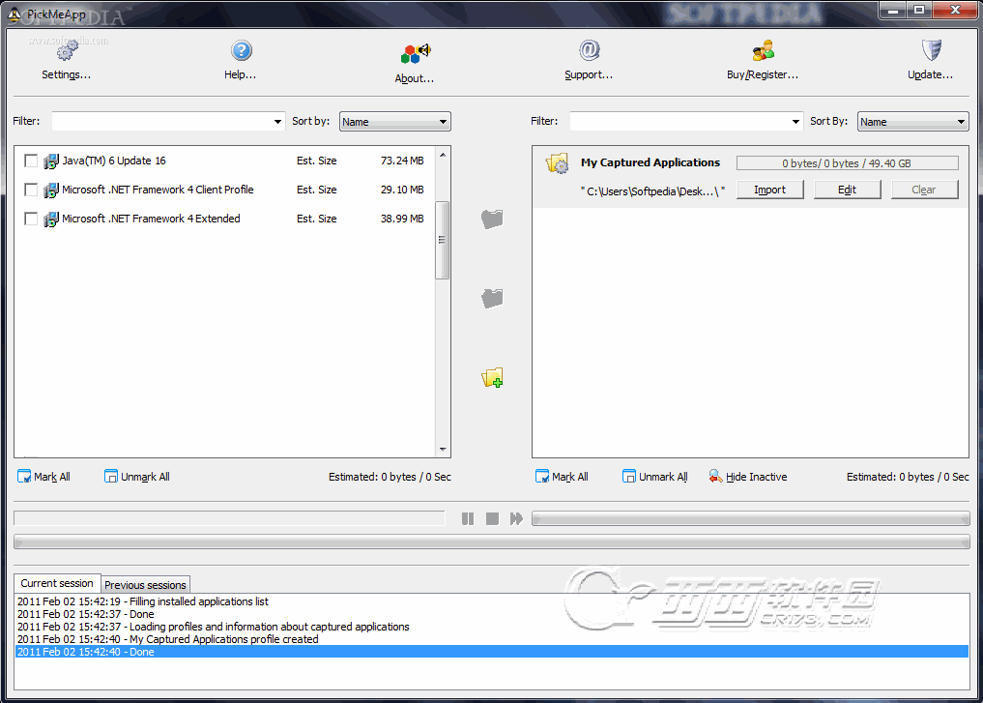Open the left Filter dropdown arrow
Image resolution: width=983 pixels, height=703 pixels.
[277, 122]
